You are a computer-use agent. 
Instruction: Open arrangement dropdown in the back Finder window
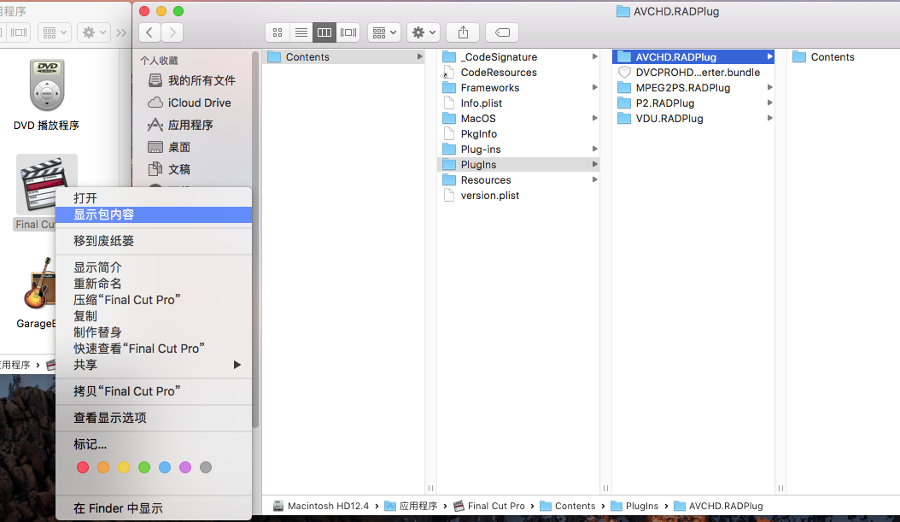pos(55,32)
